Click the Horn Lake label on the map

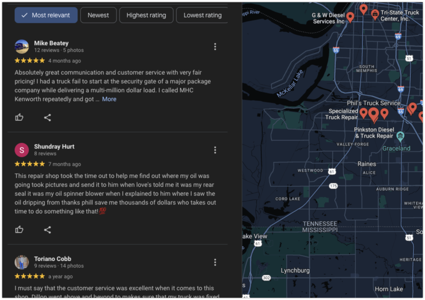click(x=388, y=289)
